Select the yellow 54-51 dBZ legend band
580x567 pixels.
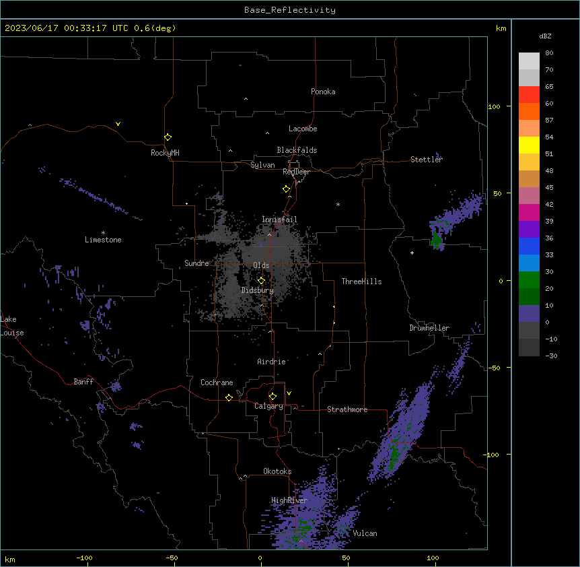pyautogui.click(x=529, y=145)
